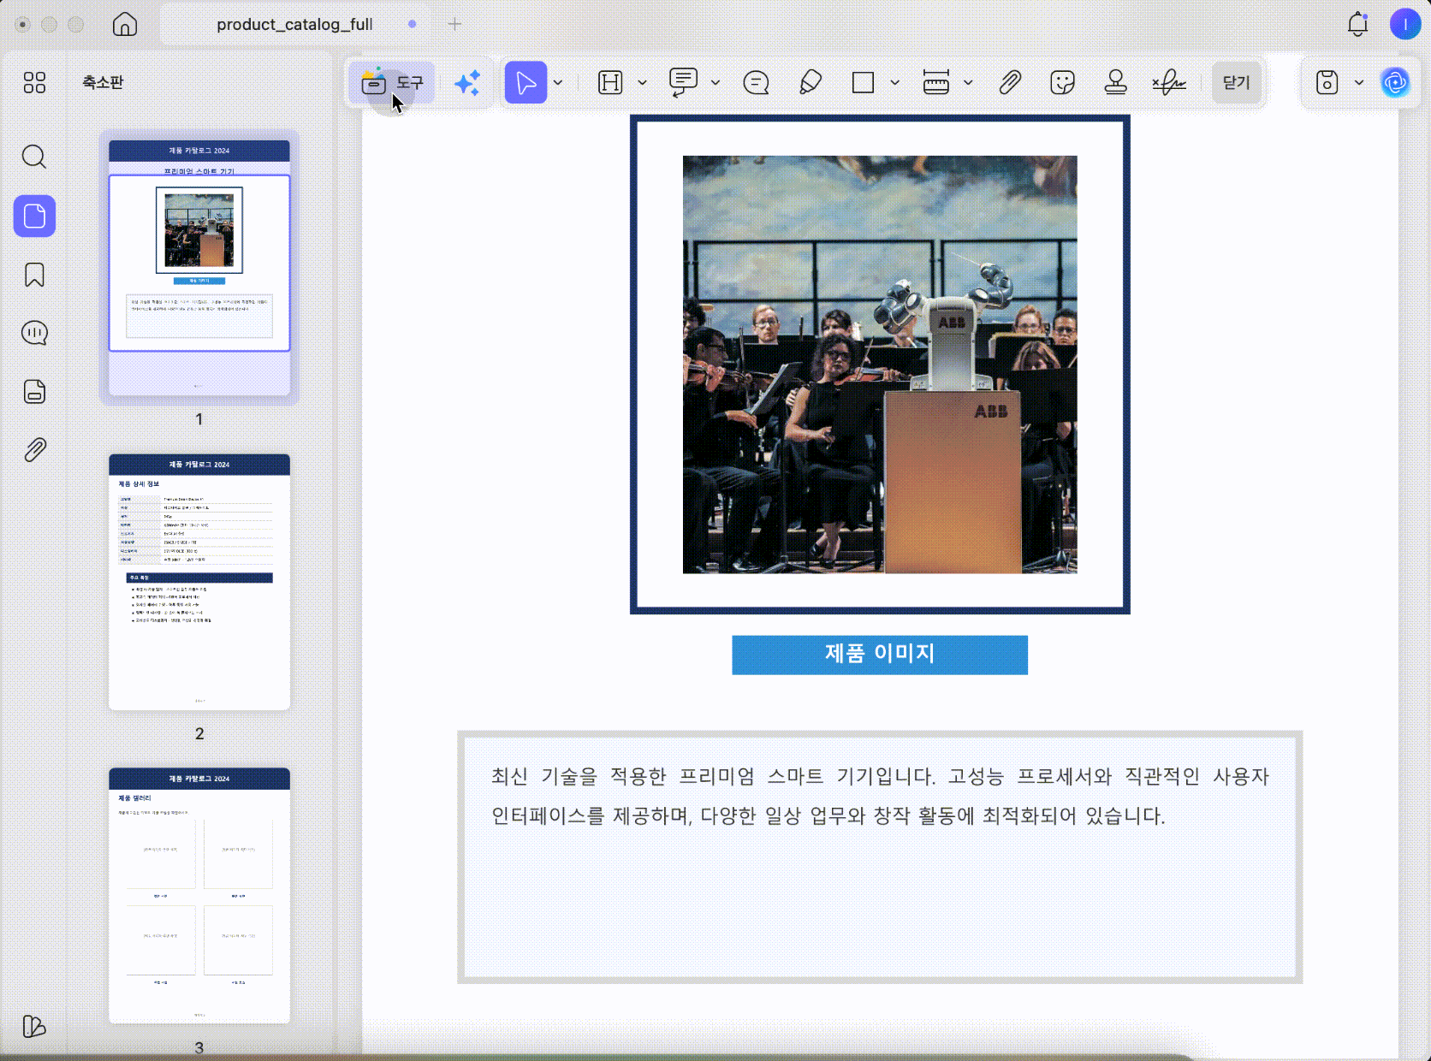Select the measurement ruler tool
The image size is (1431, 1061).
tap(936, 83)
